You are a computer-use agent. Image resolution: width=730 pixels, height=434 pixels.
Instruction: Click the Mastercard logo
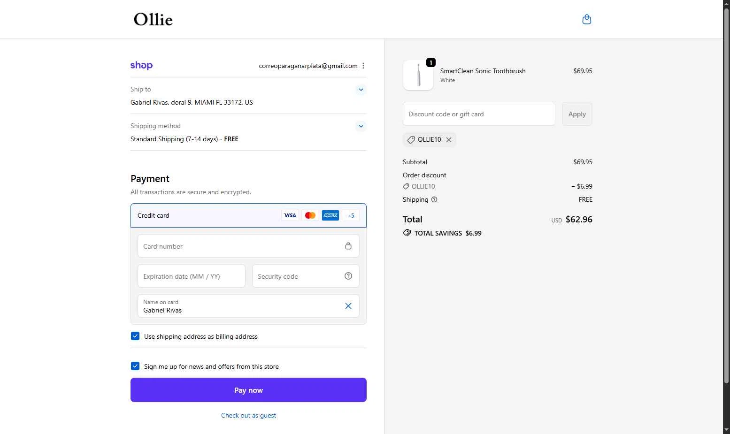(310, 215)
